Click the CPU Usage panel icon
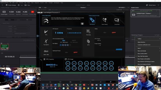Image resolution: width=161 pixels, height=90 pixels. [66, 59]
